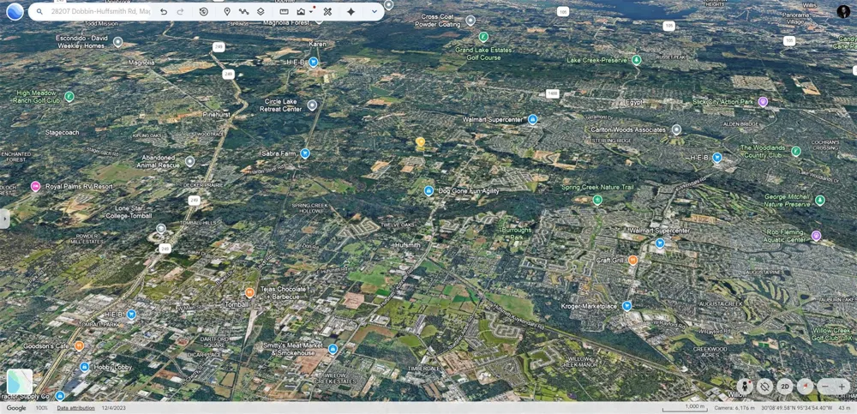857x414 pixels.
Task: Expand the map style dropdown arrow
Action: 311,12
